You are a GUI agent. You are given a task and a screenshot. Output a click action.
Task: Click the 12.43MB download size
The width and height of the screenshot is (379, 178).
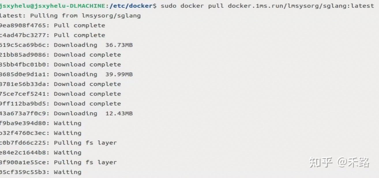pos(119,114)
